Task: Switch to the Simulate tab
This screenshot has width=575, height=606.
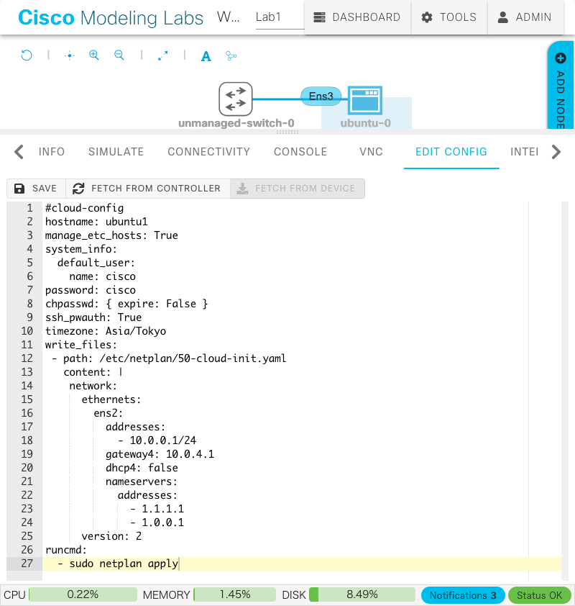Action: (x=116, y=152)
